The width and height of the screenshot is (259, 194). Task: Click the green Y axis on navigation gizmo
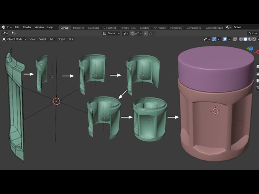point(248,49)
